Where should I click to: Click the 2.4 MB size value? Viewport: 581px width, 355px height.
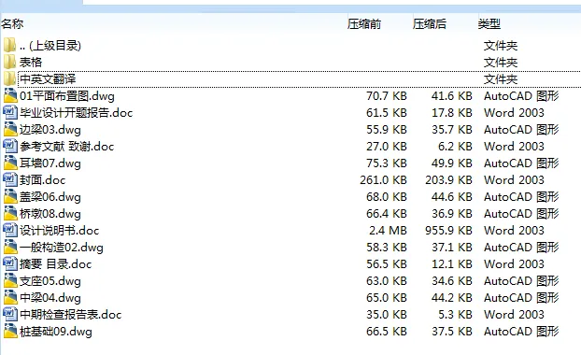(x=388, y=231)
